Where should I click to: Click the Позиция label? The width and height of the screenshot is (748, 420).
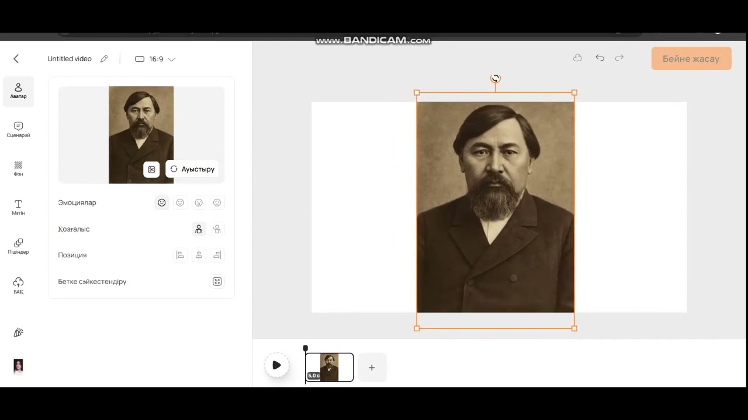click(x=72, y=255)
